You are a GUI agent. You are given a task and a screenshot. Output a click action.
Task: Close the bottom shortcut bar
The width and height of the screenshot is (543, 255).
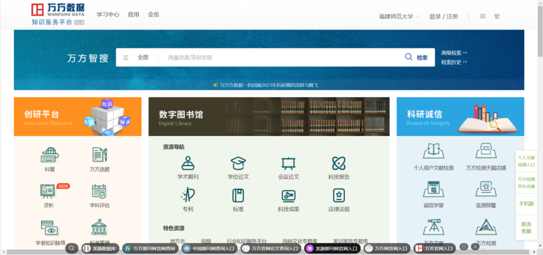coord(475,246)
